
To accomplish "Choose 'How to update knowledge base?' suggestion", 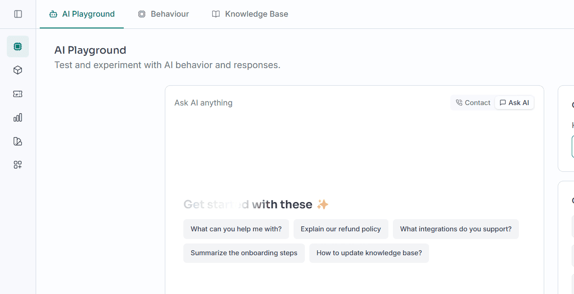I will click(369, 253).
